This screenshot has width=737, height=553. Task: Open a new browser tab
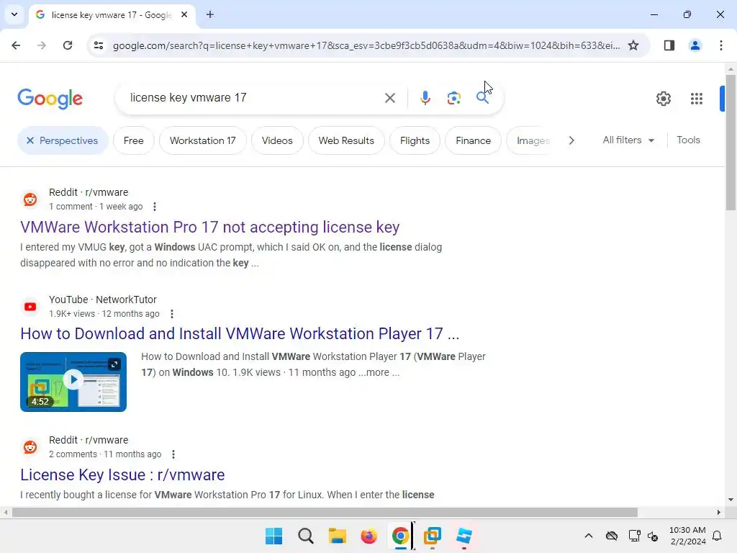(210, 14)
